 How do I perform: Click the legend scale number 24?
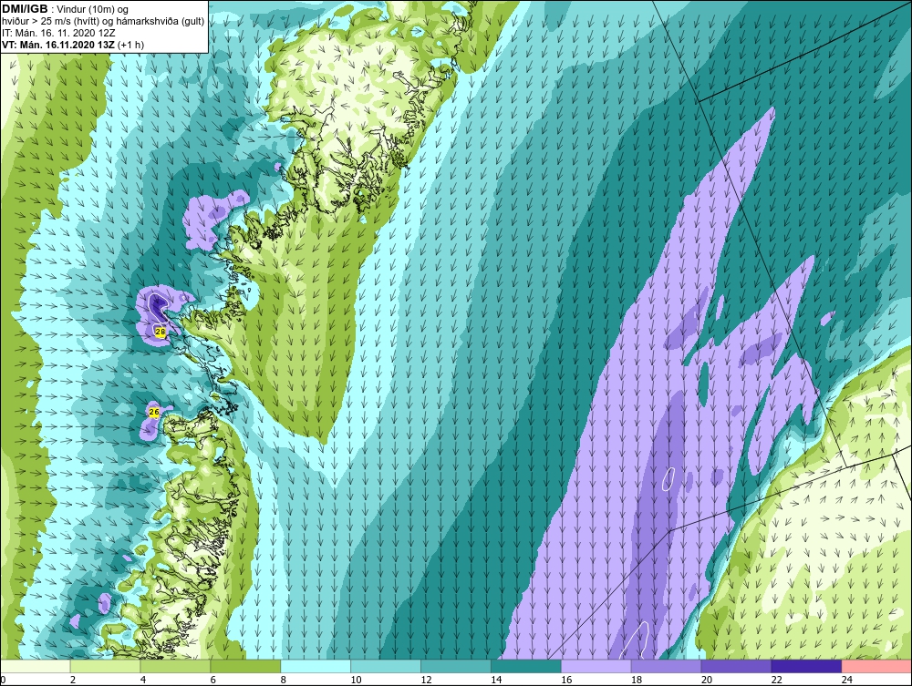click(x=847, y=680)
